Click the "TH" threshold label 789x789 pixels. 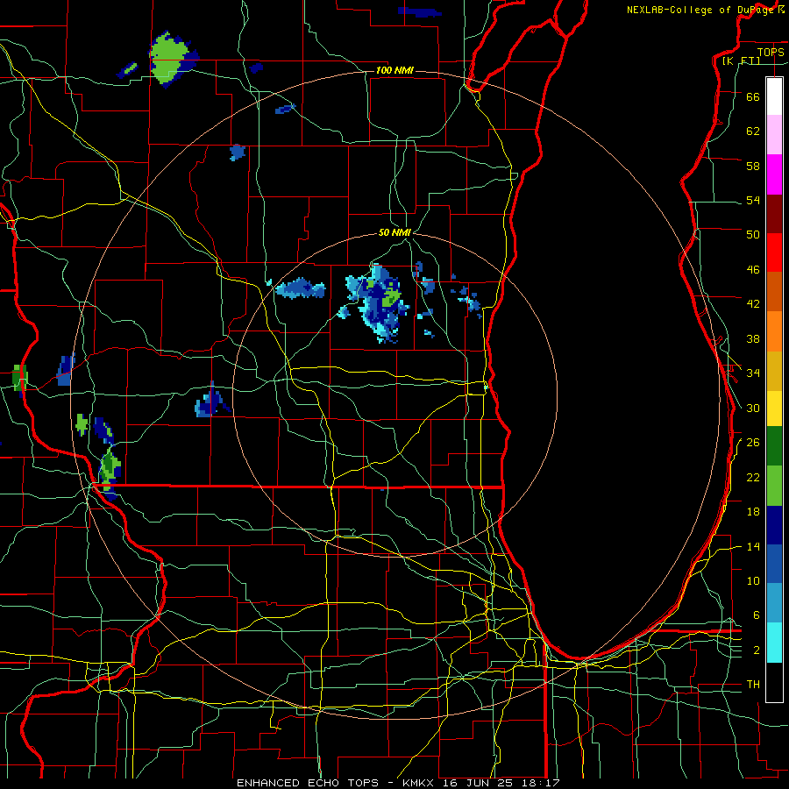click(753, 685)
